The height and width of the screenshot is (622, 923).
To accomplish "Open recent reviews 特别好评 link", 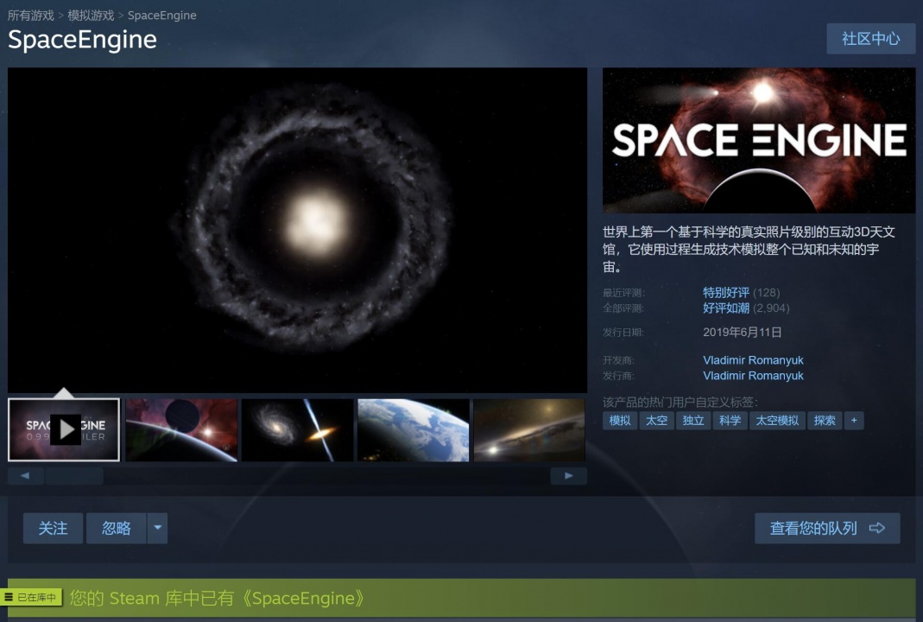I will (726, 293).
